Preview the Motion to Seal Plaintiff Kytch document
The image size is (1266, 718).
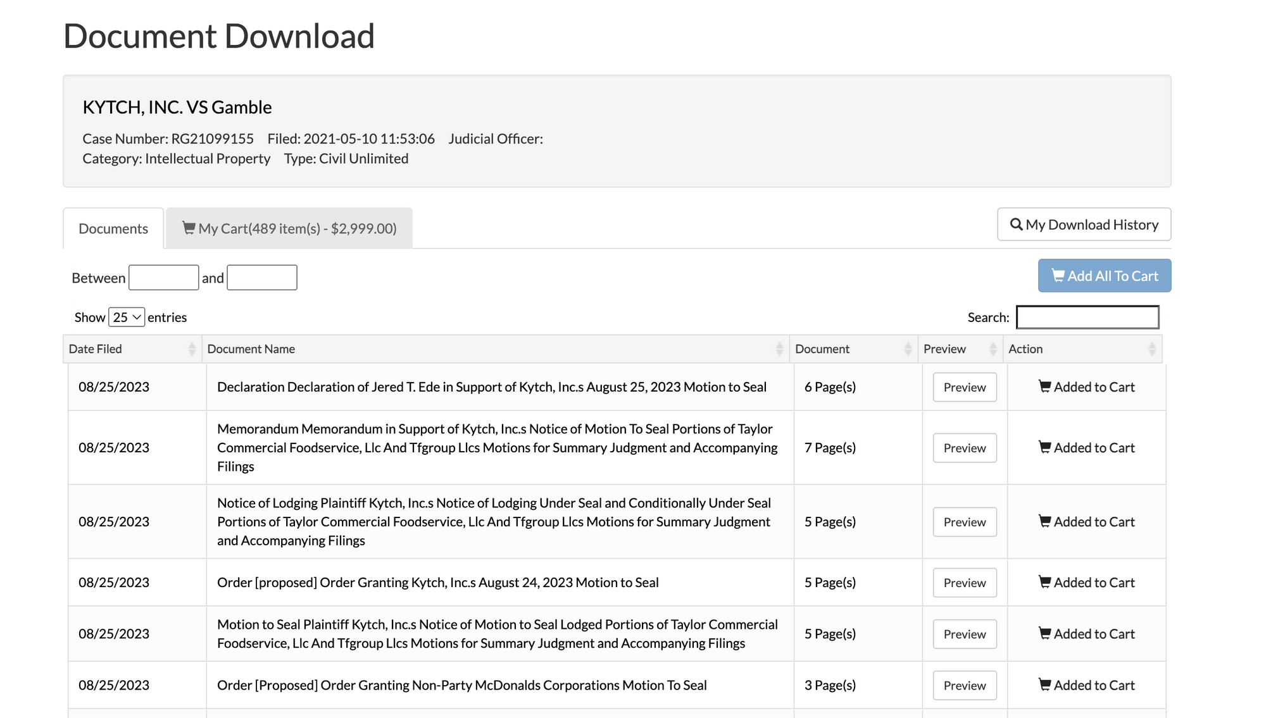point(964,634)
